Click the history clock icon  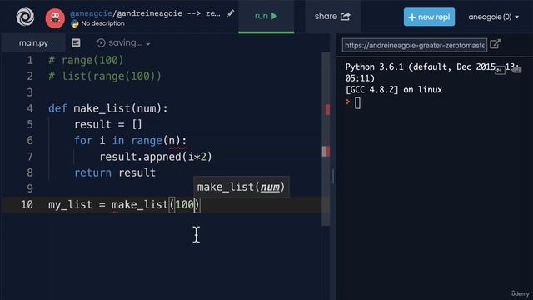pos(101,42)
